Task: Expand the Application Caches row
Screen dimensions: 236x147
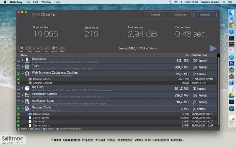Action: coord(23,95)
